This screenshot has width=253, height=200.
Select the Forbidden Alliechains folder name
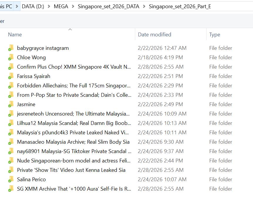(x=74, y=86)
